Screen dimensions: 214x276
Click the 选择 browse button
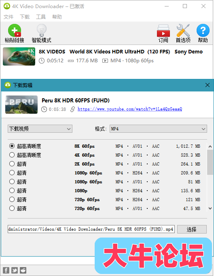[192, 229]
